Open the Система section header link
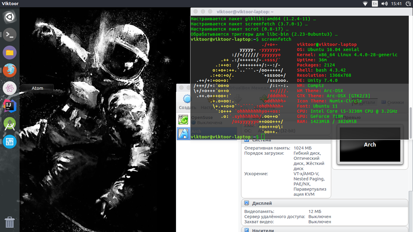The image size is (413, 232). tap(262, 140)
